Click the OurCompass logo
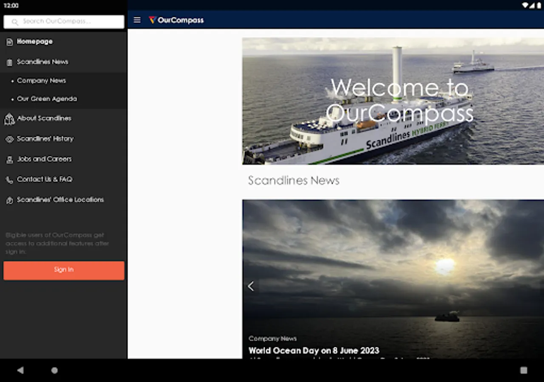The image size is (544, 382). [x=176, y=20]
